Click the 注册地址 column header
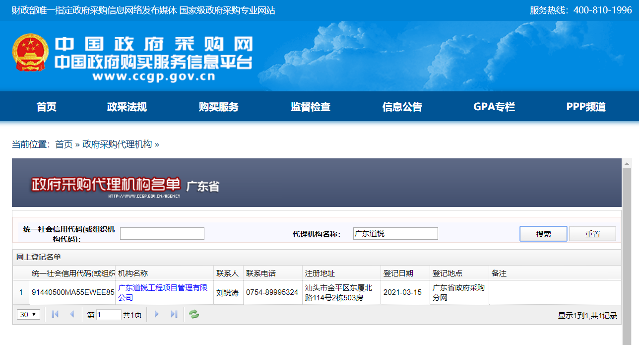 (342, 273)
